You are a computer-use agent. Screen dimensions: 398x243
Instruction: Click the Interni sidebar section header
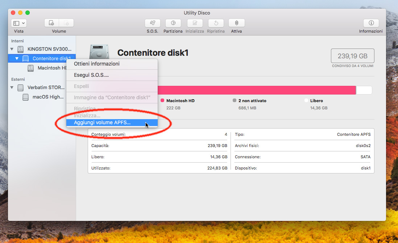[x=17, y=41]
